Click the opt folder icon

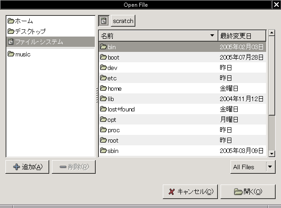tap(103, 120)
